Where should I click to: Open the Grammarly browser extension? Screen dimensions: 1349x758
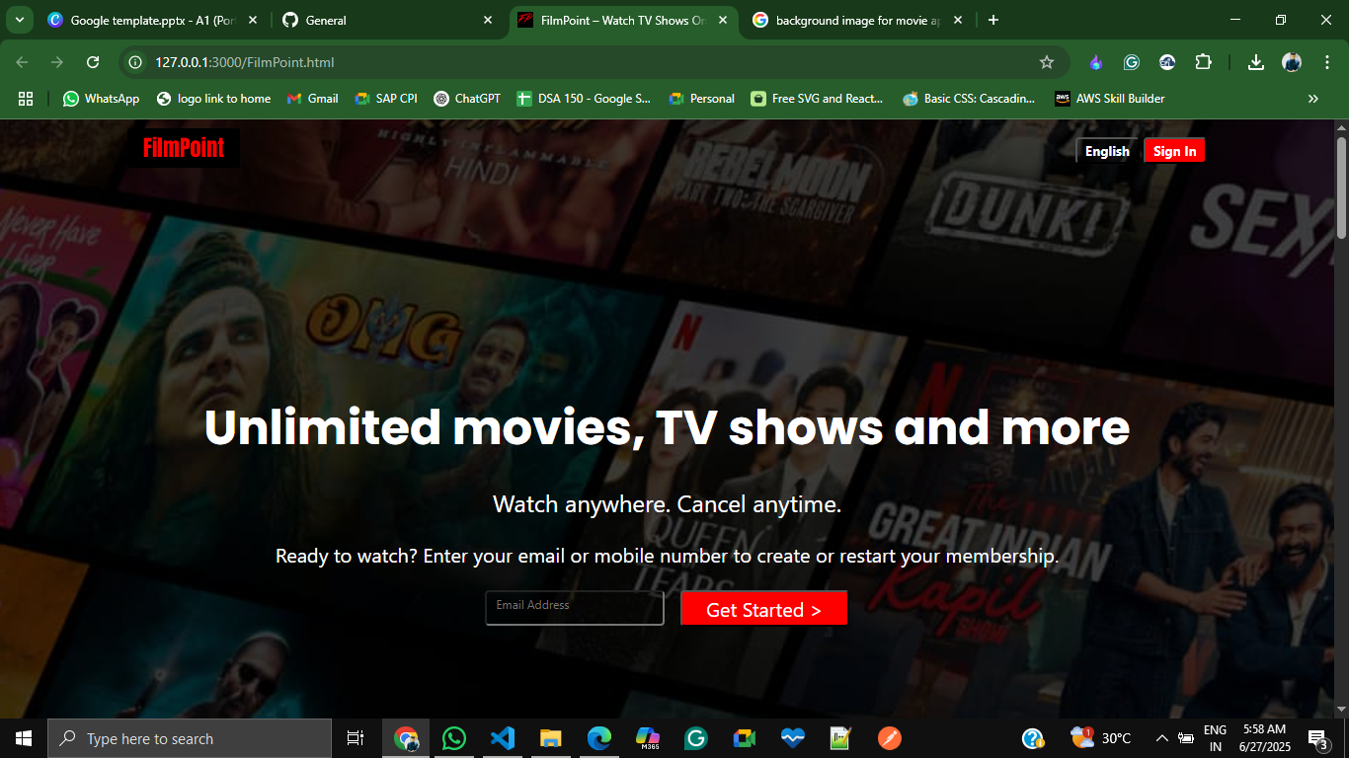pyautogui.click(x=1131, y=61)
